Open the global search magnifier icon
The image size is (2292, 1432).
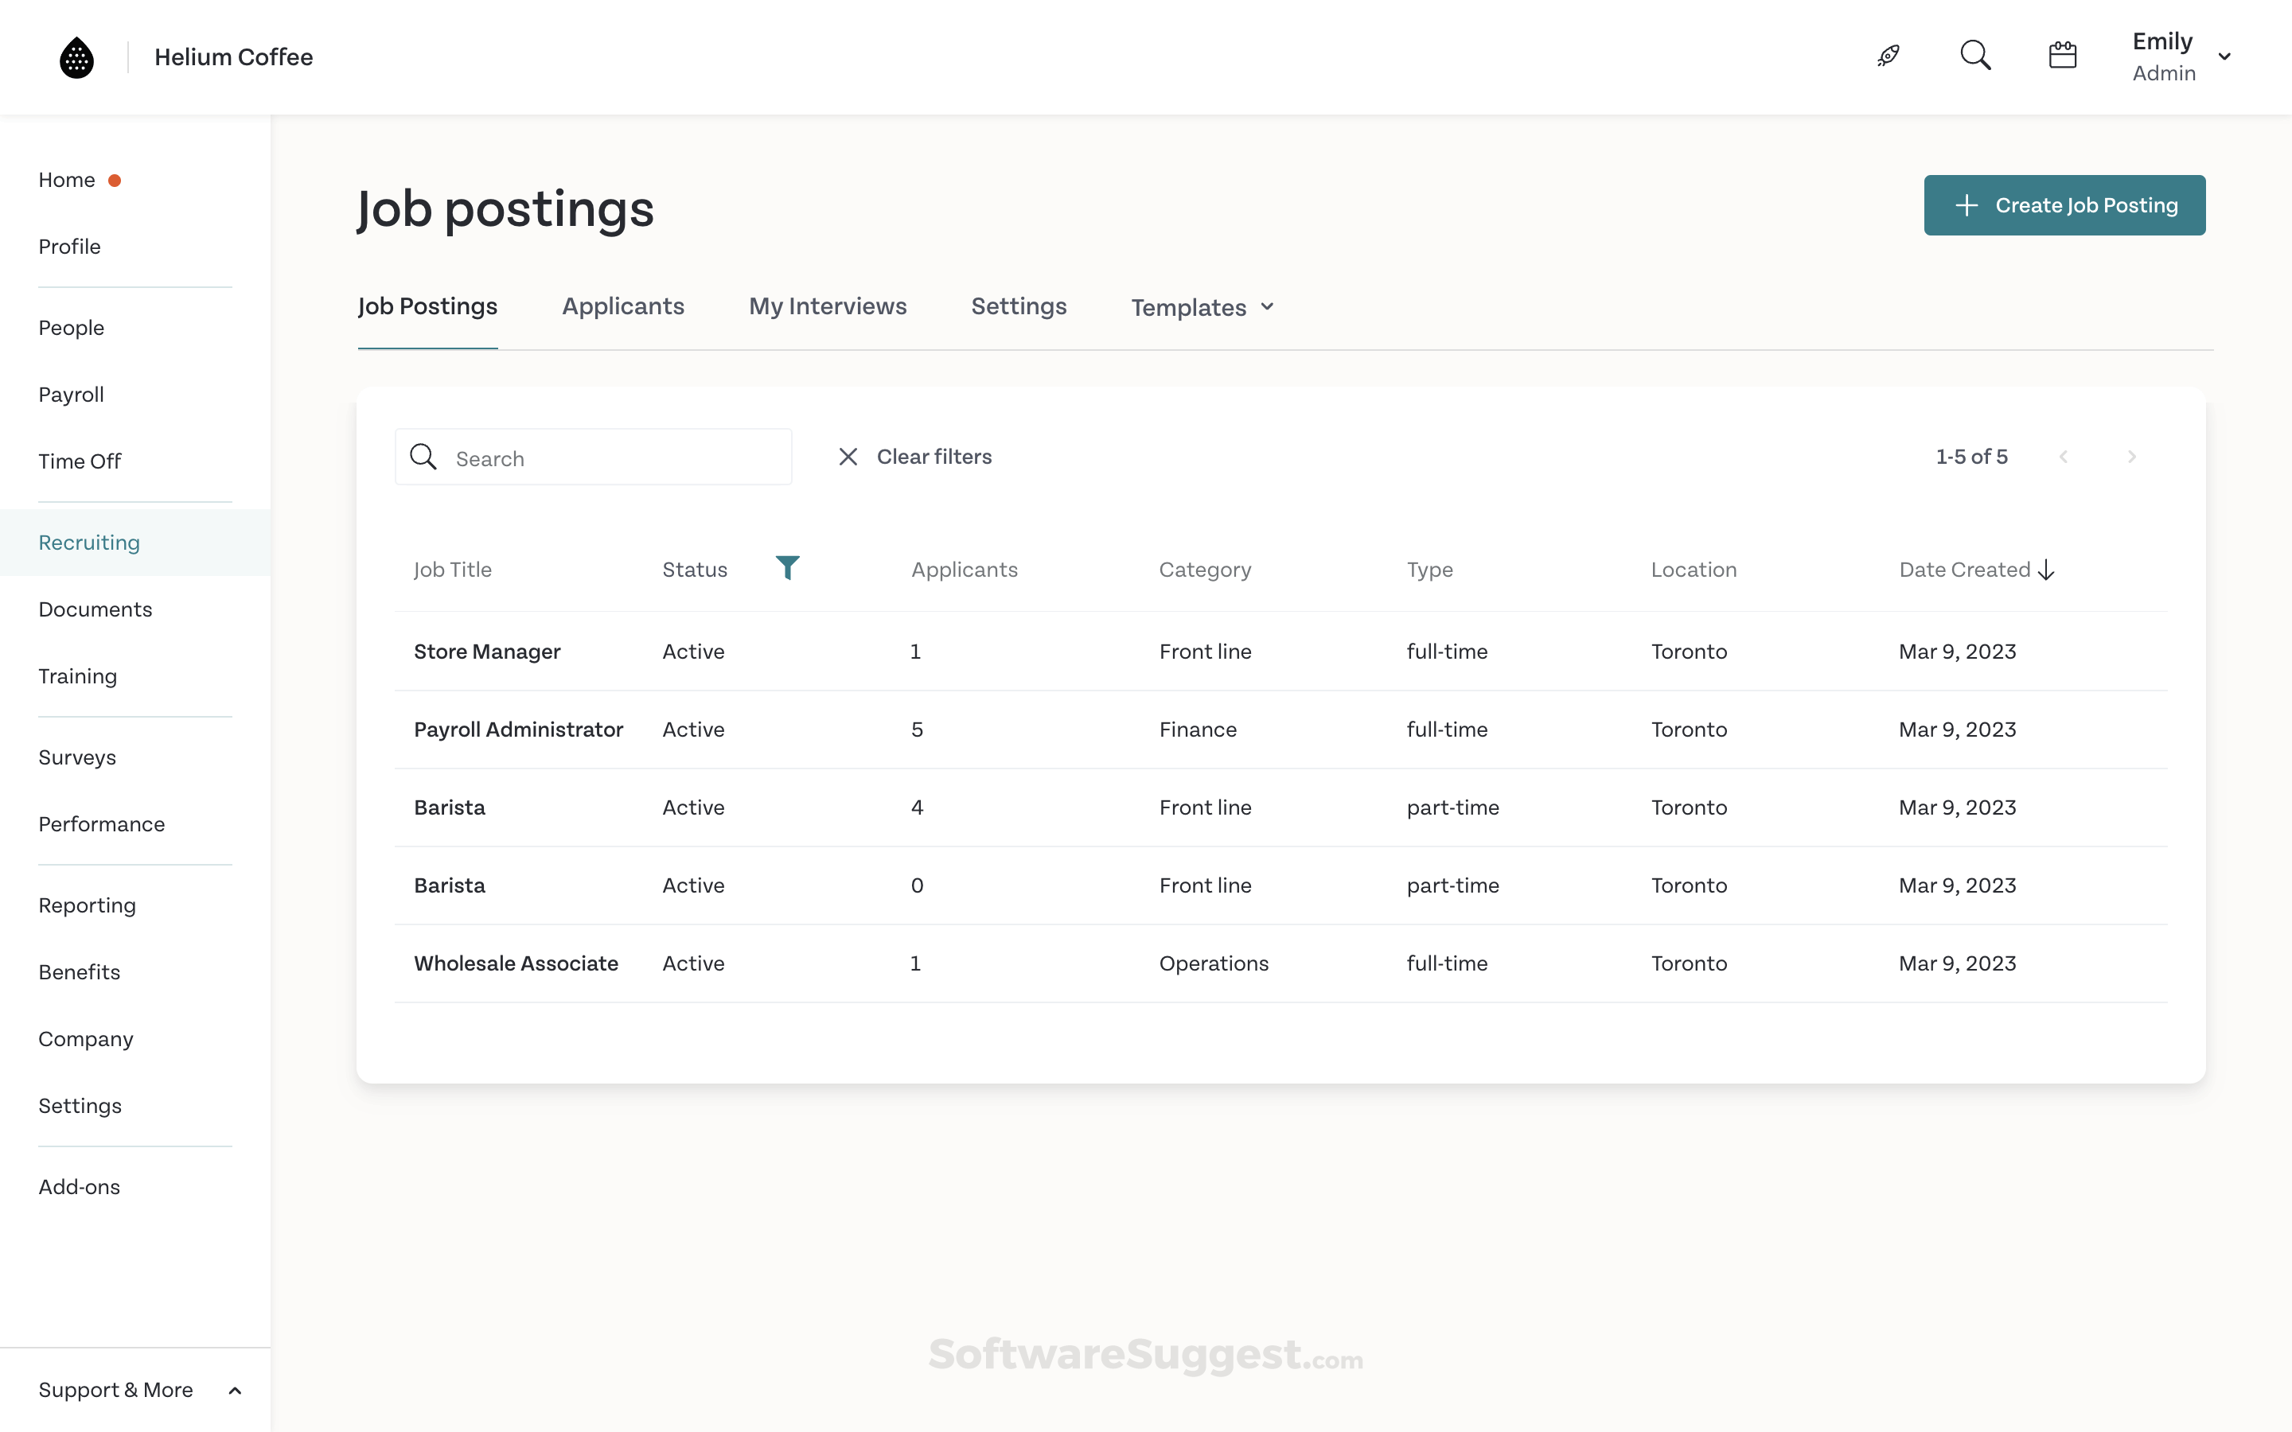coord(1974,56)
